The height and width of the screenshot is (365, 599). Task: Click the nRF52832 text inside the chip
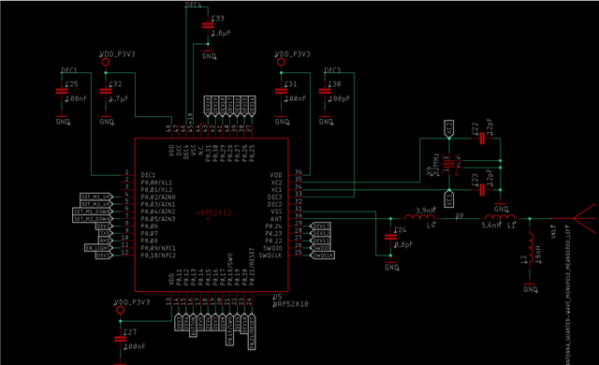(x=214, y=212)
